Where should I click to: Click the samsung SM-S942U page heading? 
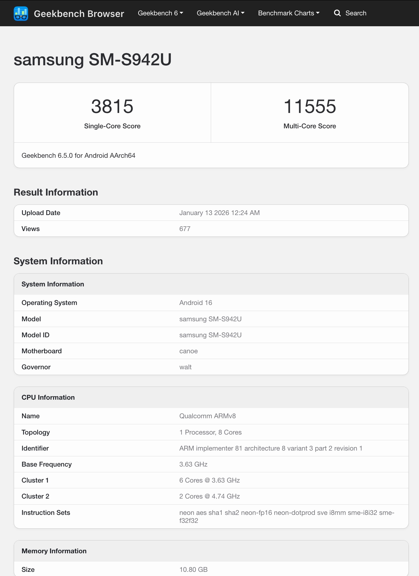(93, 60)
